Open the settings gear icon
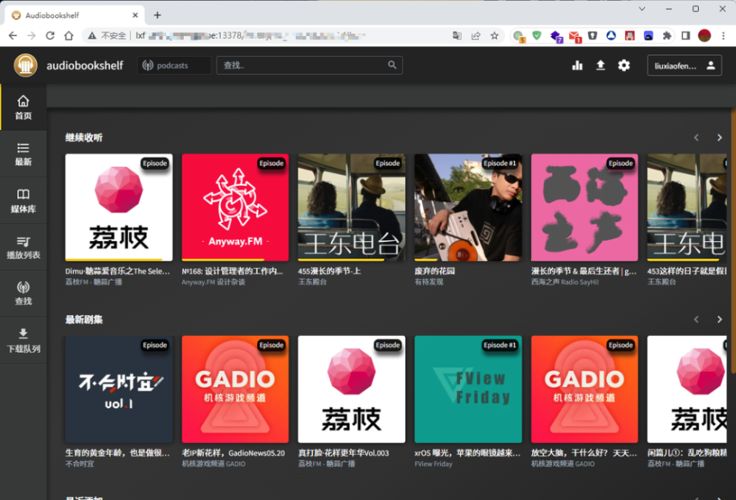The width and height of the screenshot is (736, 500). (x=624, y=65)
